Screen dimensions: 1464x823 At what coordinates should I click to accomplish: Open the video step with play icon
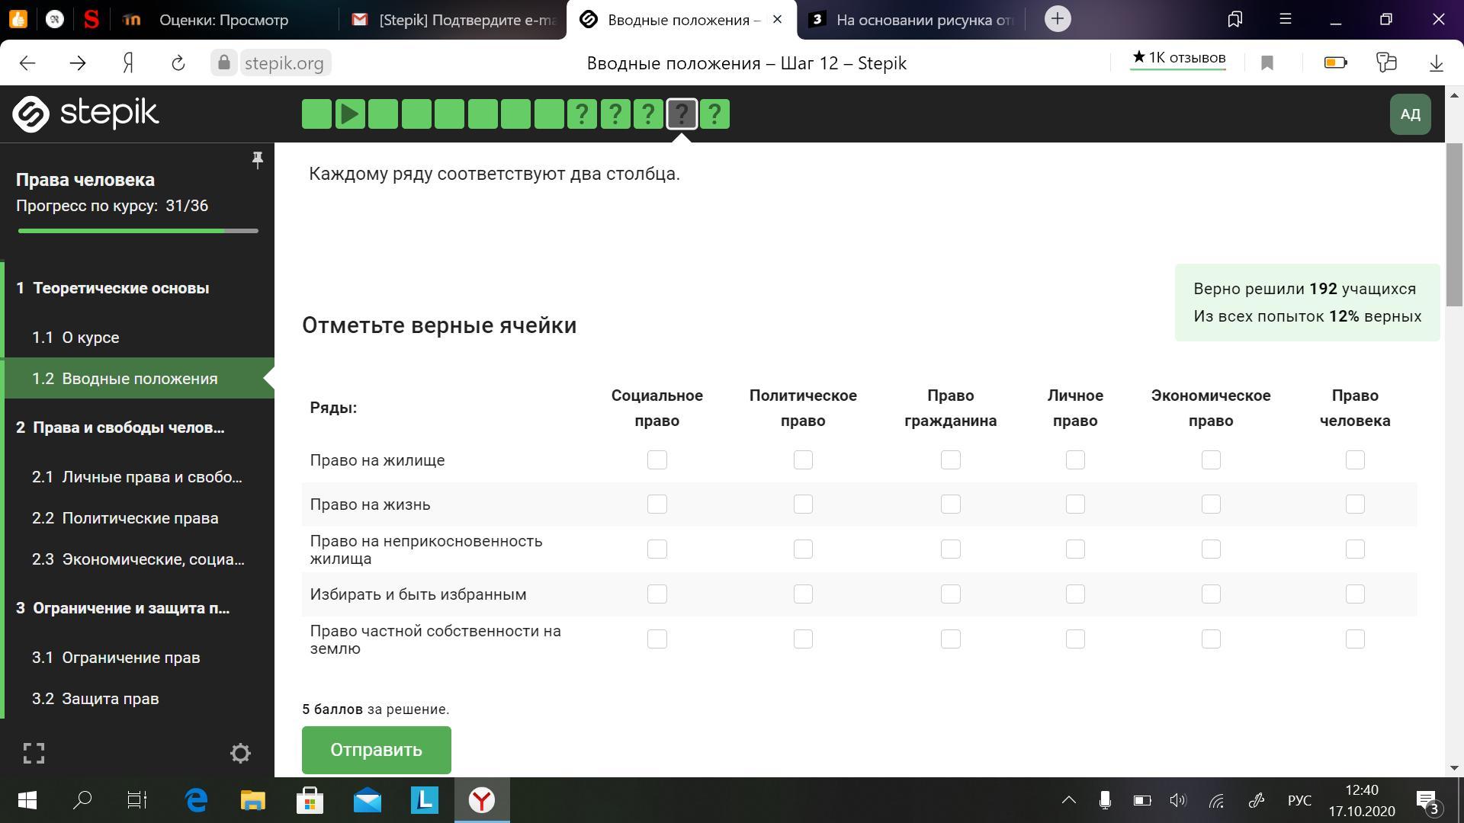click(349, 114)
